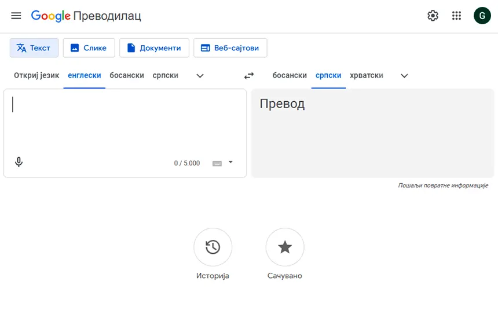Screen dimensions: 498x311
Task: Click the Превод output area
Action: (x=372, y=133)
